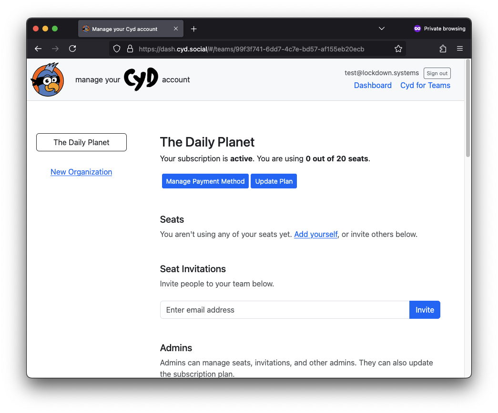Image resolution: width=498 pixels, height=413 pixels.
Task: Click the padlock icon in the address bar
Action: (130, 49)
